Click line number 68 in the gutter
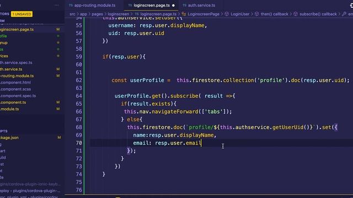 pos(79,127)
